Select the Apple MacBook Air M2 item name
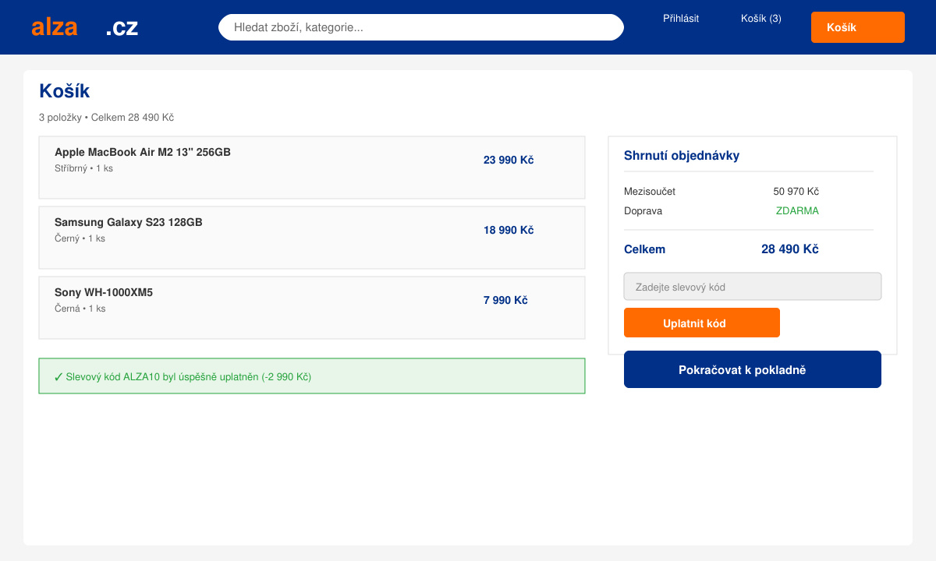Screen dimensions: 936x561 click(143, 152)
